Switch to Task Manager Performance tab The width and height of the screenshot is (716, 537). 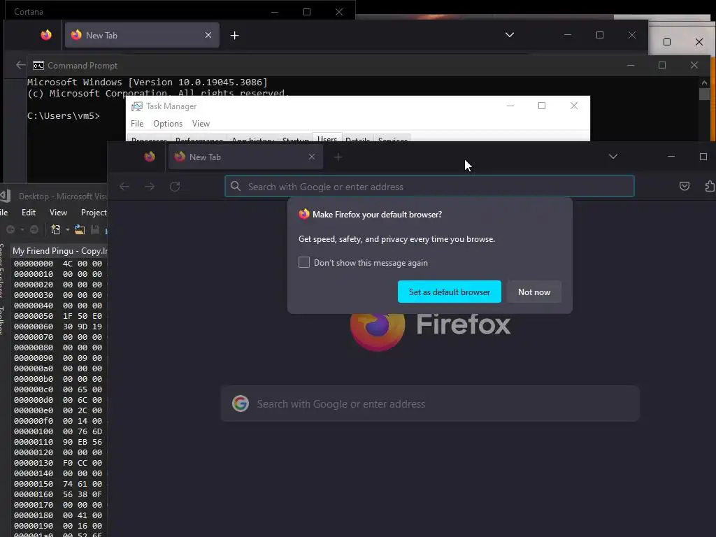(x=199, y=138)
